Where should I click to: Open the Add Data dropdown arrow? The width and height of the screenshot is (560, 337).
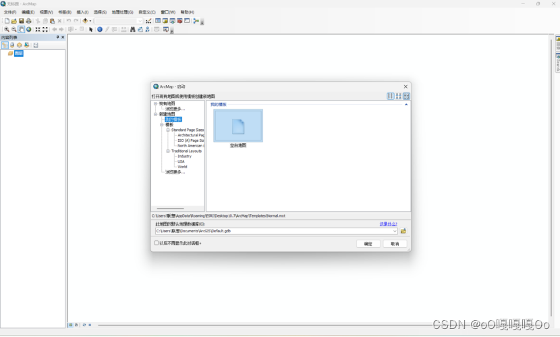pos(90,21)
